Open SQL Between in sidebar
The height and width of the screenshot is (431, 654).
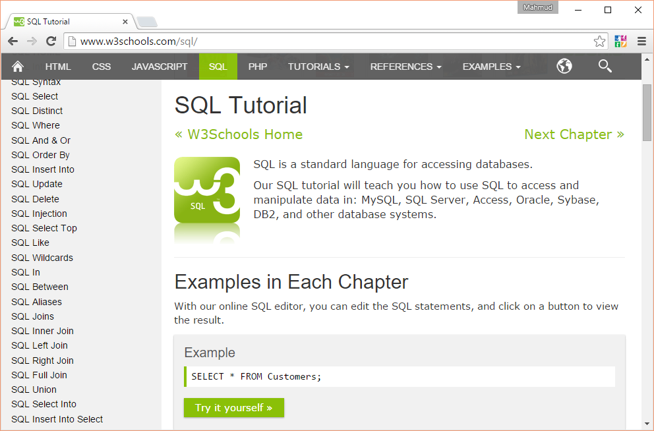click(x=40, y=287)
